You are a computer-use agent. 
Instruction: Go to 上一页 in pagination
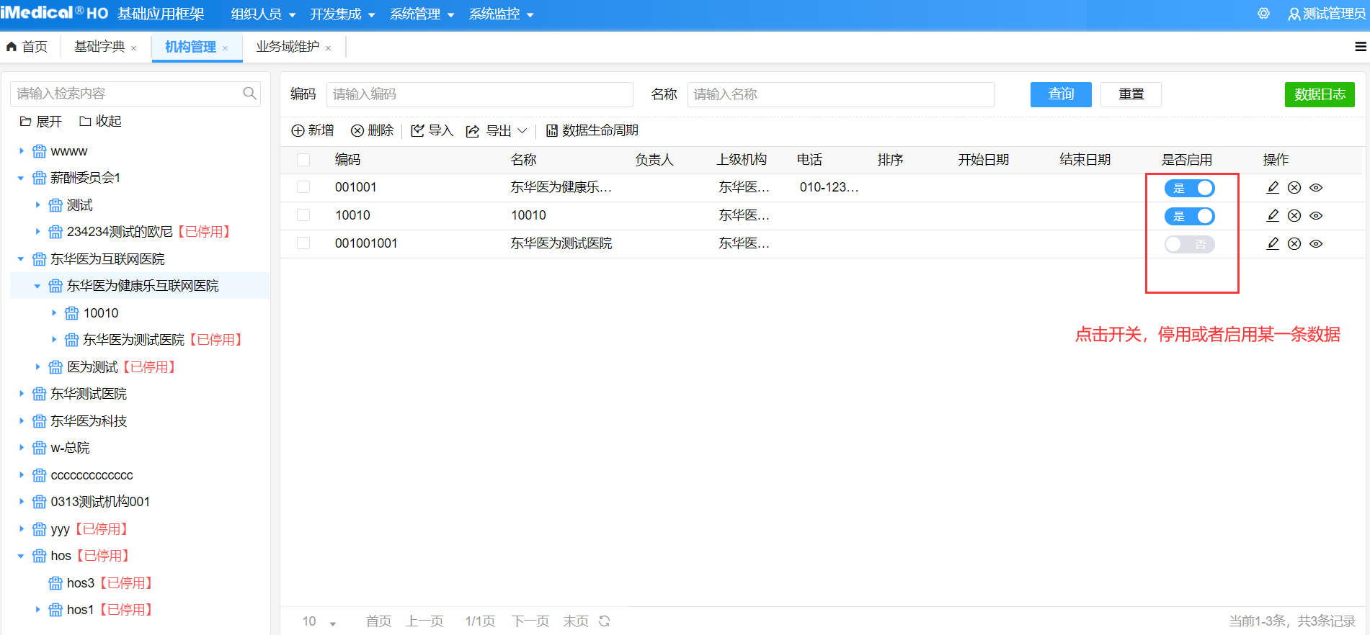tap(424, 621)
